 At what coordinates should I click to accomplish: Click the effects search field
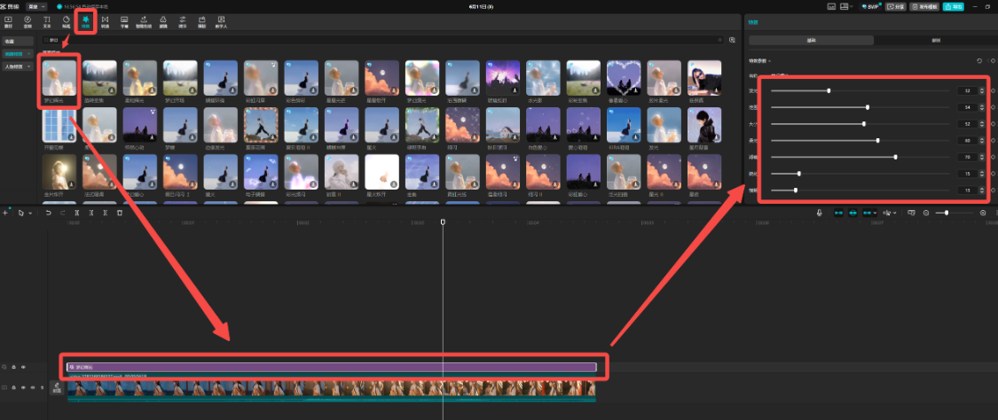point(381,39)
